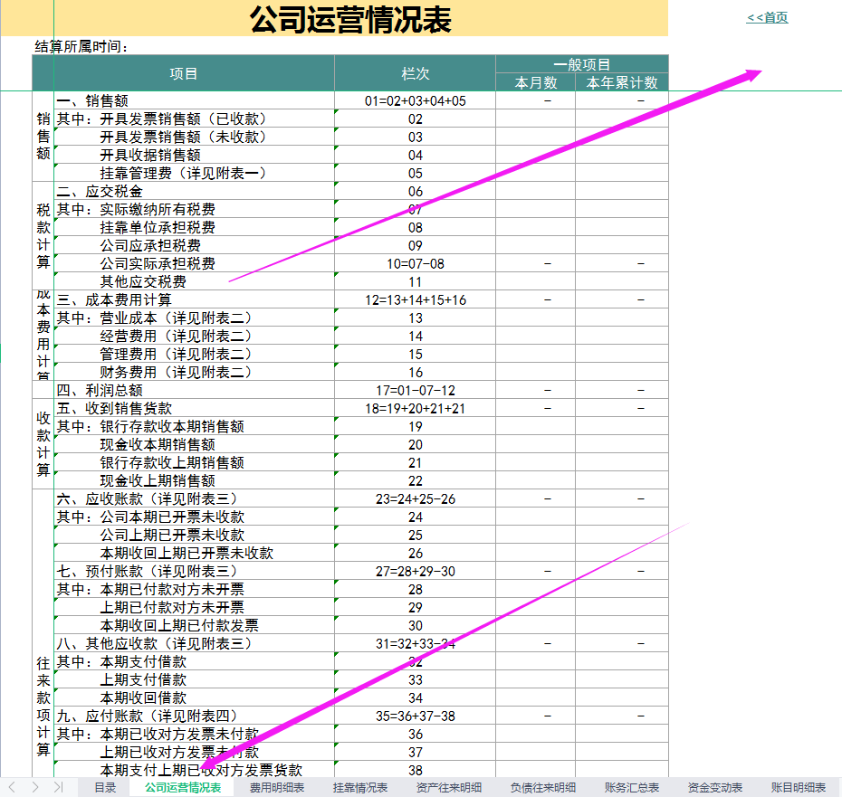Switch to the 费用明细表 sheet

coord(277,787)
